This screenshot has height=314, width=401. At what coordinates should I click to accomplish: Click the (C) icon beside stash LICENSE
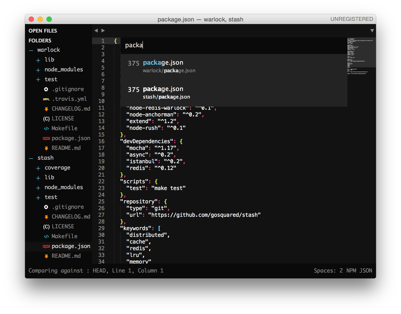click(46, 227)
